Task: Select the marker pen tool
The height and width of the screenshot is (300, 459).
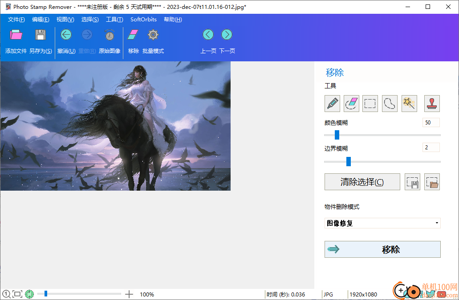Action: click(332, 104)
